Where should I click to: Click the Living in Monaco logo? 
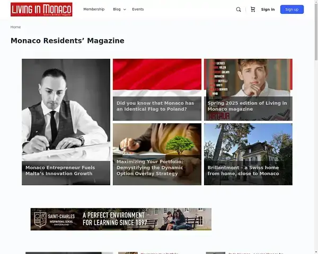(41, 10)
